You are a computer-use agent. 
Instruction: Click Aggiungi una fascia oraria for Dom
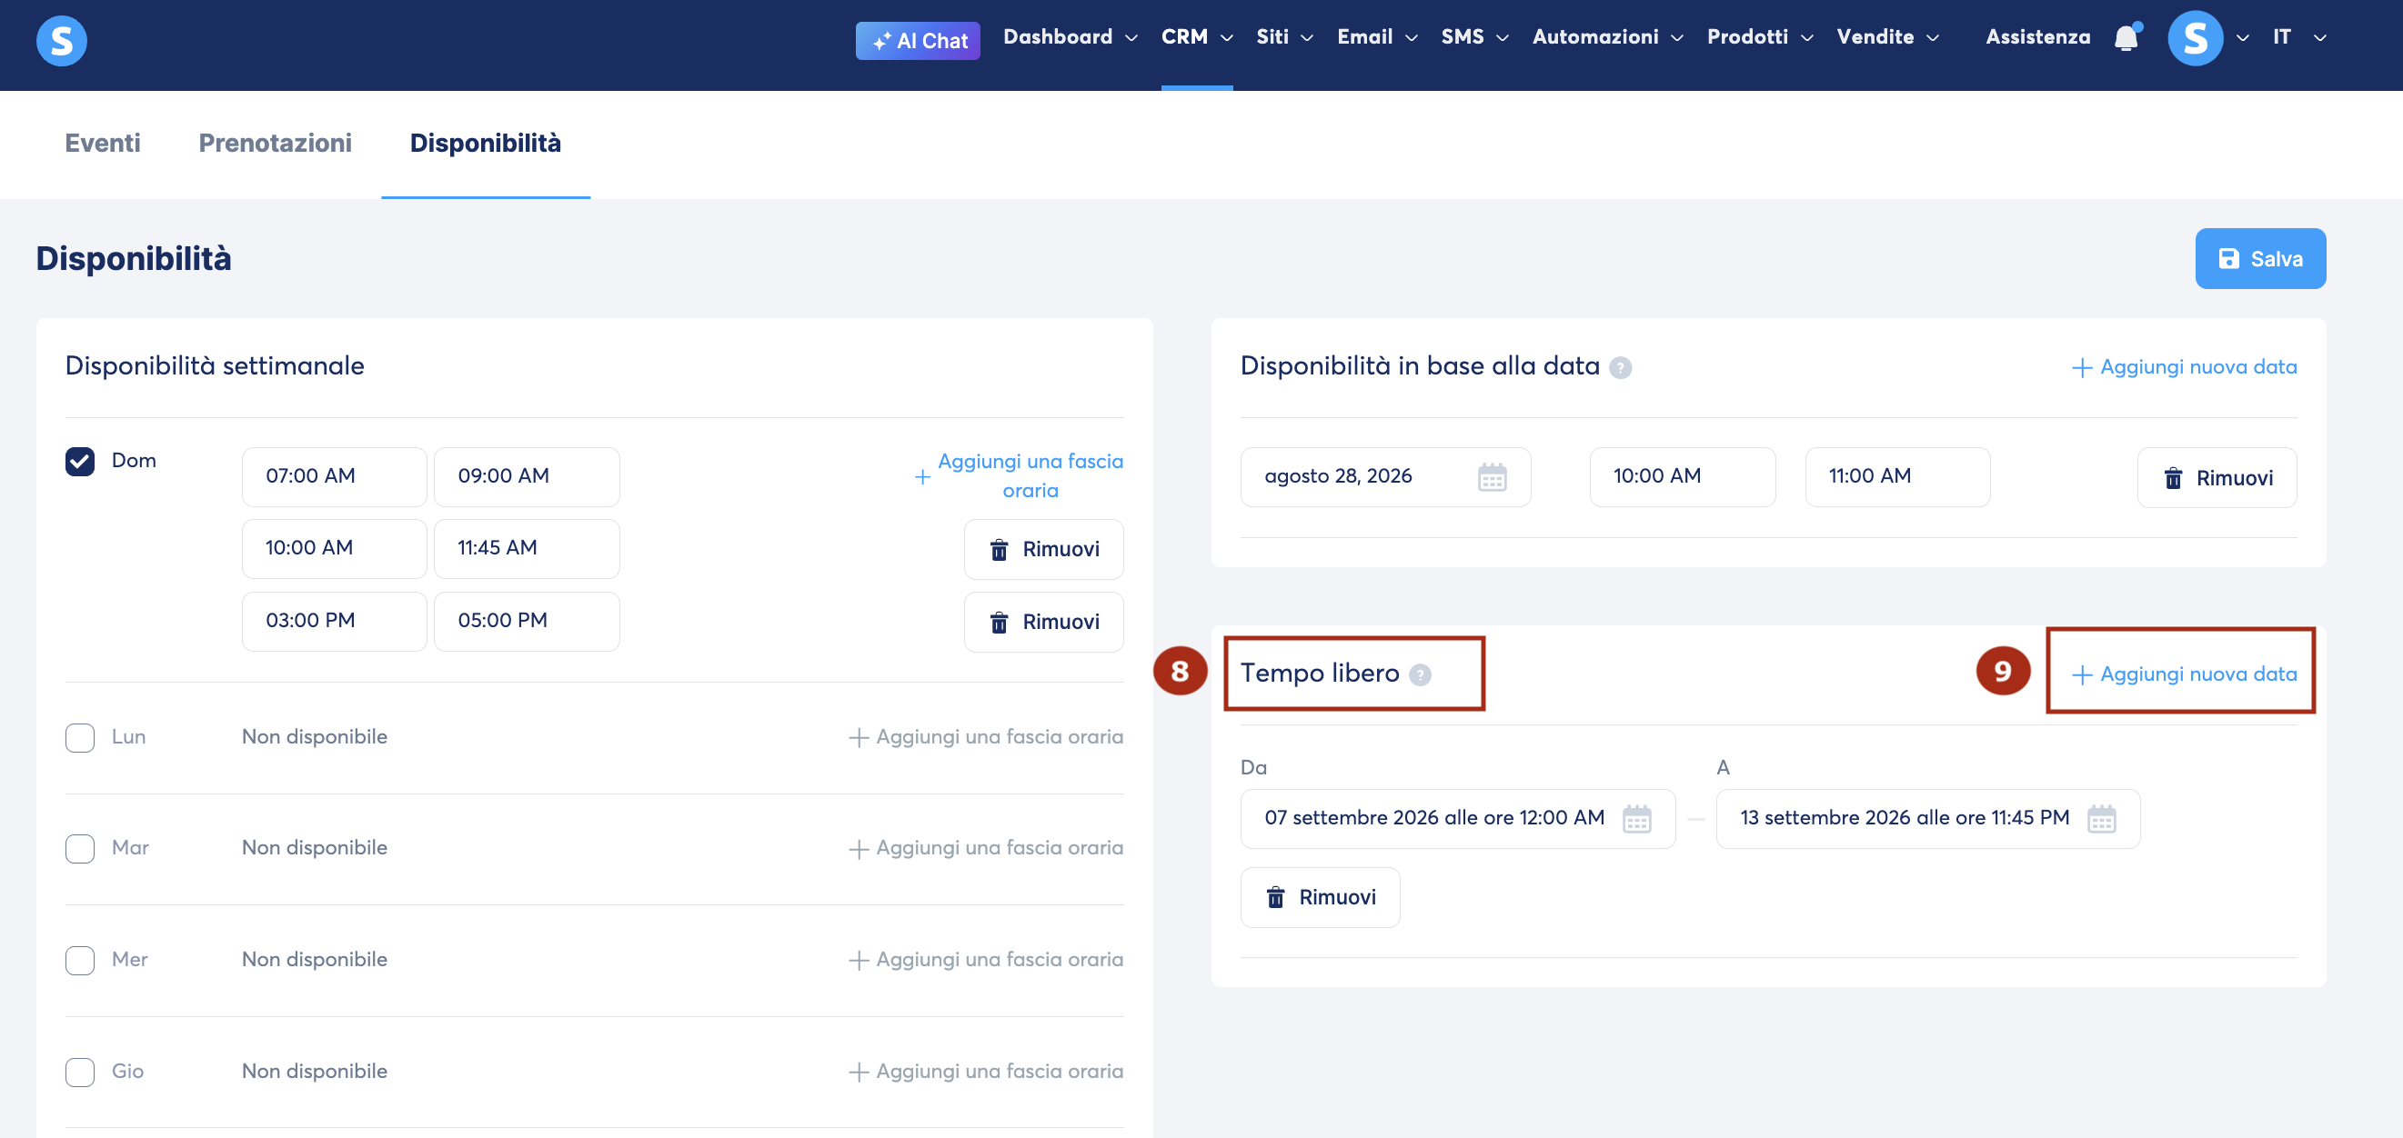(x=1019, y=475)
